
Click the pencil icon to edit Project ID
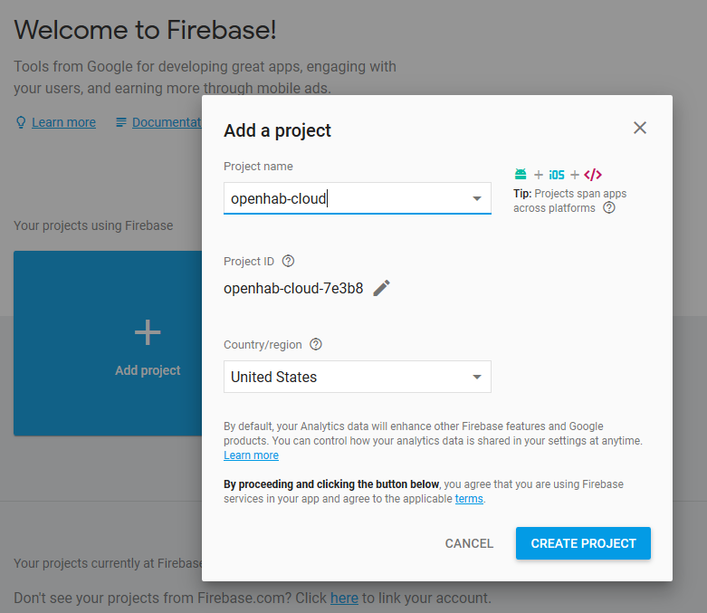(382, 288)
